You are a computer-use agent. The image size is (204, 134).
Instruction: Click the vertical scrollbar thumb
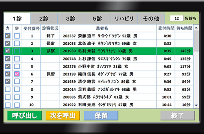pyautogui.click(x=196, y=41)
